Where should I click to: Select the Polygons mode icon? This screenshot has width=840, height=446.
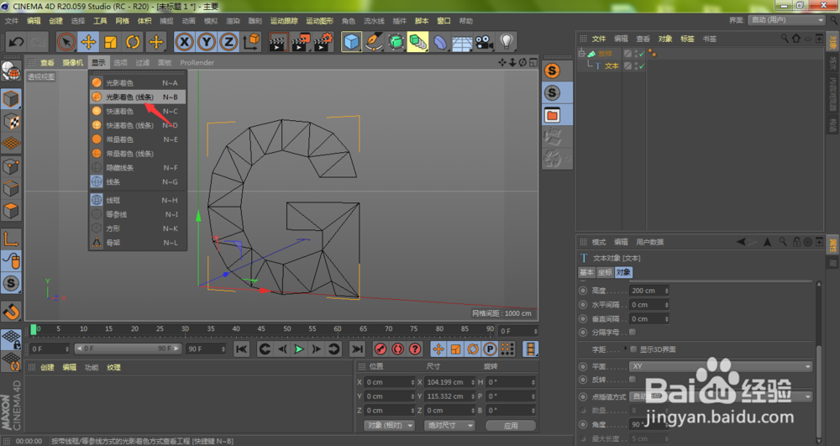pos(11,211)
